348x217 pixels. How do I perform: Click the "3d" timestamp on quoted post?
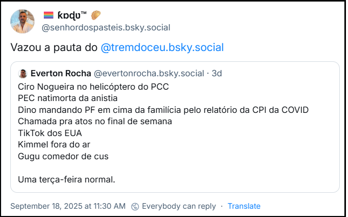[217, 73]
